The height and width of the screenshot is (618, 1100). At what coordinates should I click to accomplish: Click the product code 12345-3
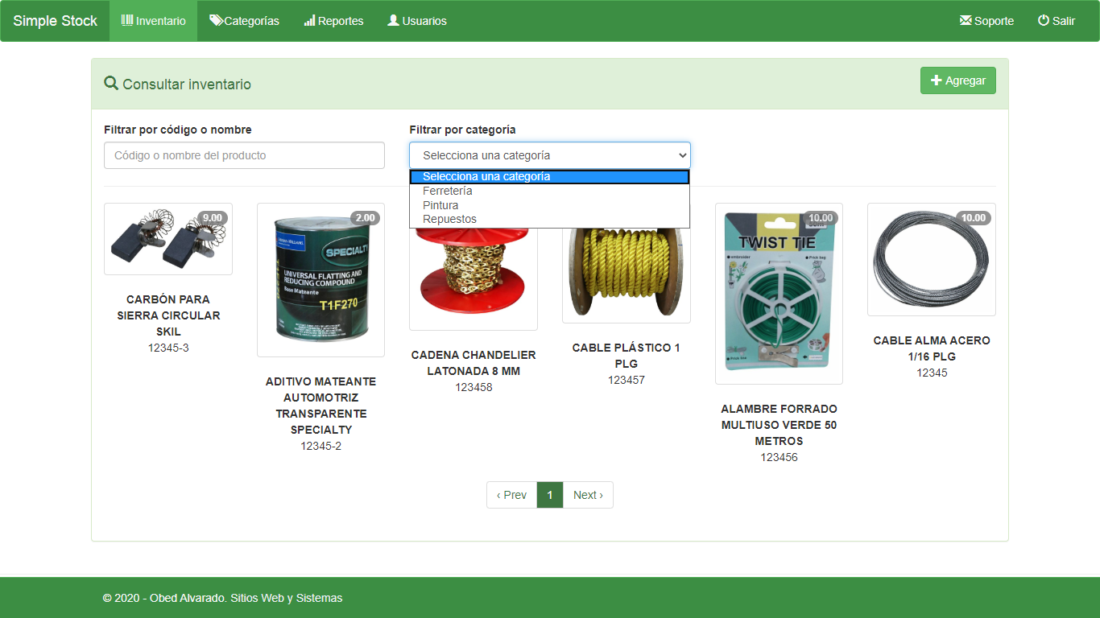click(x=168, y=348)
